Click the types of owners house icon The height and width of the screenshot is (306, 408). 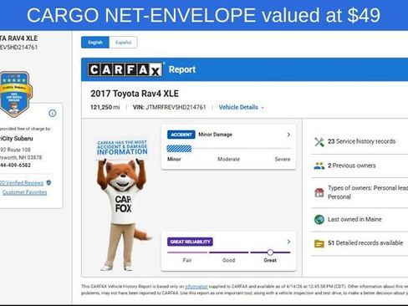(x=319, y=192)
